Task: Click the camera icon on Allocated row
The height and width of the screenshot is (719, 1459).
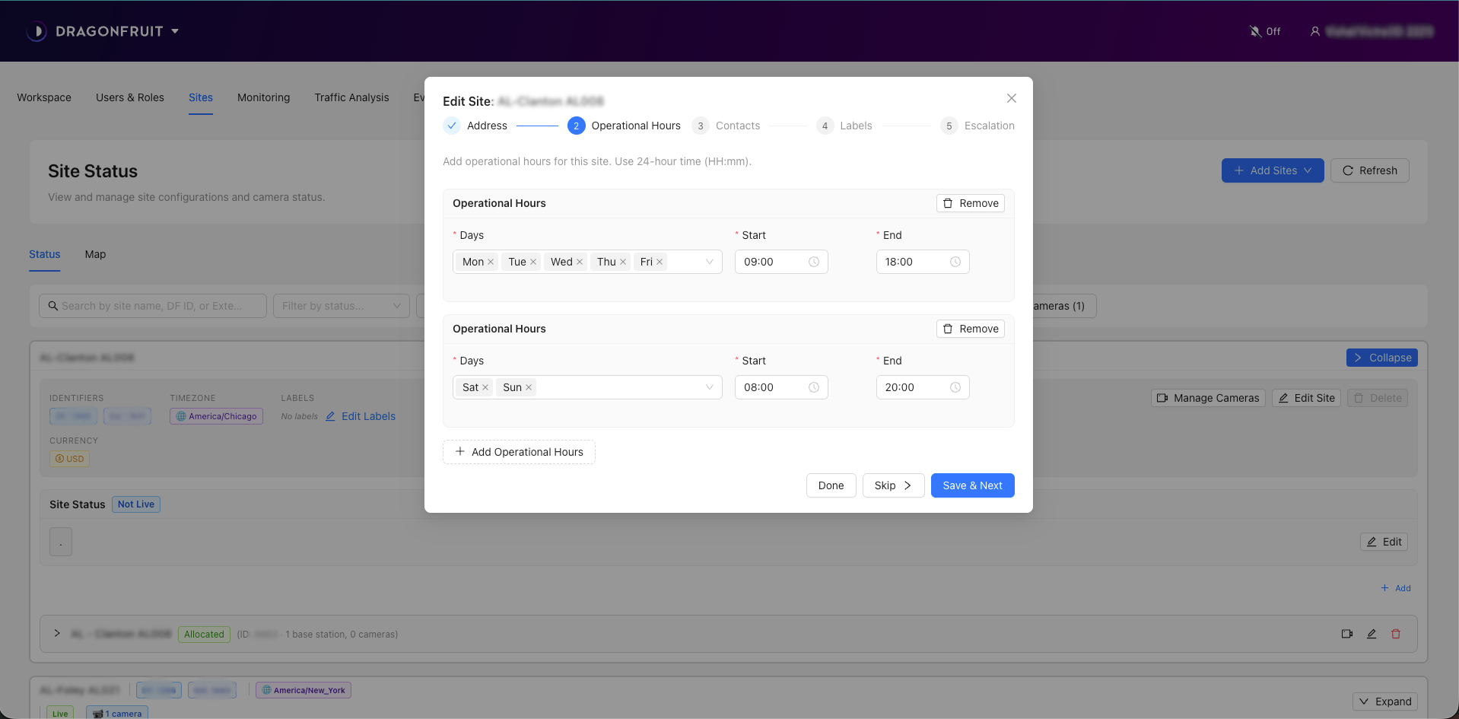Action: [1346, 634]
